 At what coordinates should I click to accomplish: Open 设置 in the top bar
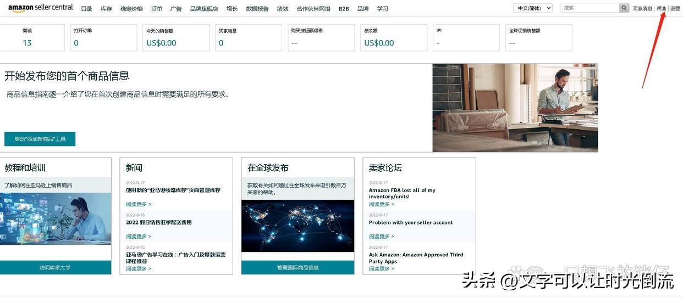[x=675, y=9]
